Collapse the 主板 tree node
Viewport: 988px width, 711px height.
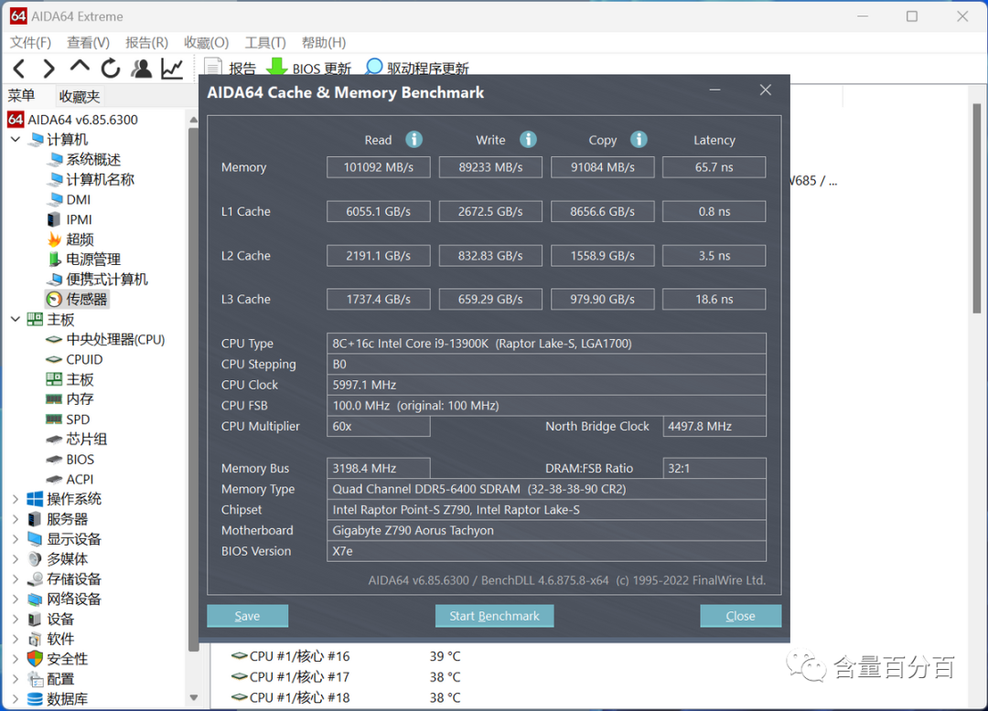pyautogui.click(x=16, y=319)
